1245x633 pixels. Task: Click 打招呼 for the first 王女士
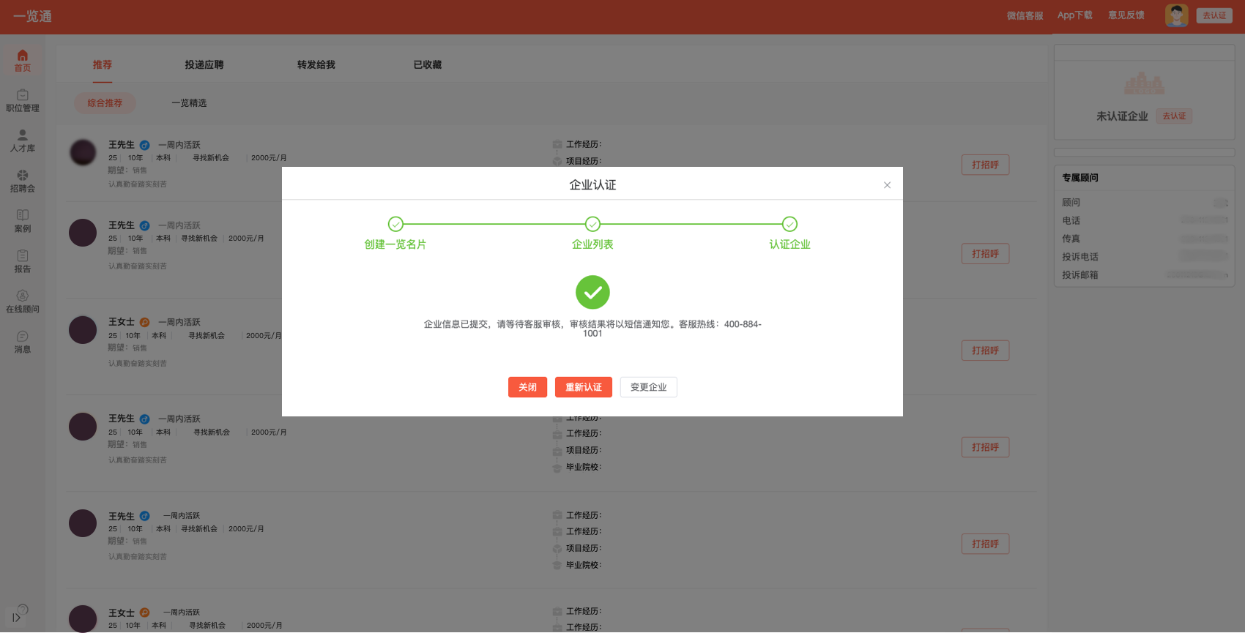985,351
